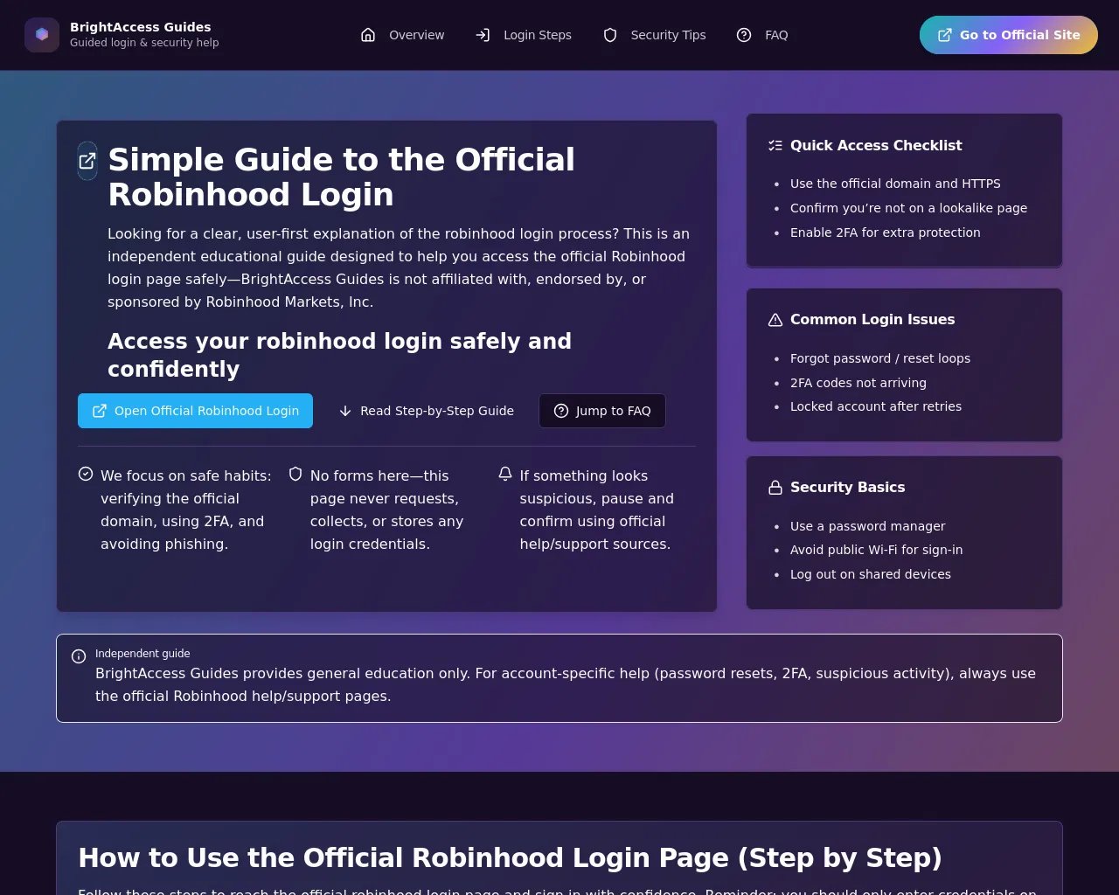Image resolution: width=1119 pixels, height=895 pixels.
Task: Click the 'Guided login & security help' tagline
Action: 144,43
